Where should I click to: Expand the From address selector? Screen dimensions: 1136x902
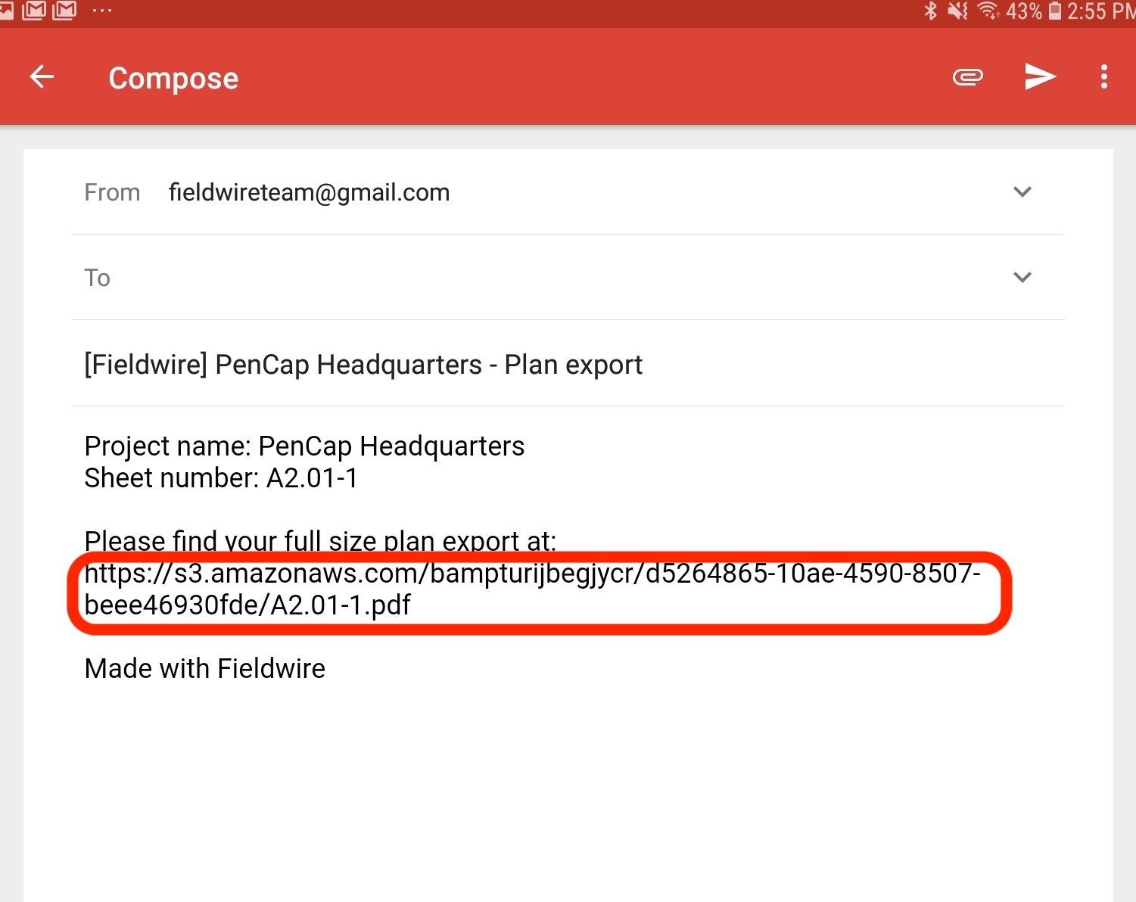(x=1022, y=192)
